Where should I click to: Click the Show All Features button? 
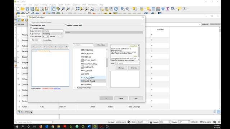[x=25, y=112]
